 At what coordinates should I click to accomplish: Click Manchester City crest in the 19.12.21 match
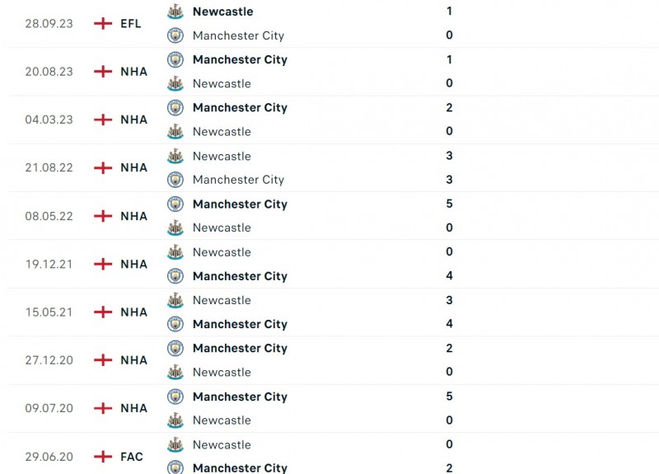175,276
